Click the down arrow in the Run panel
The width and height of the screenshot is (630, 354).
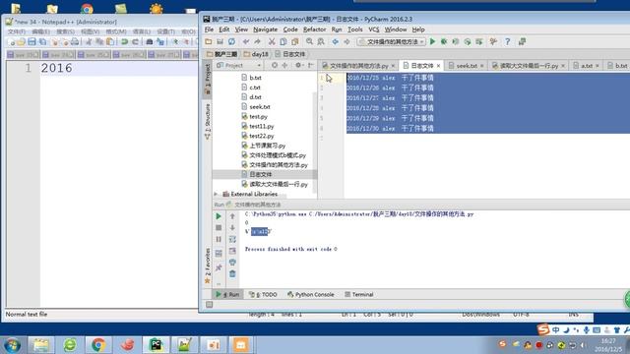(232, 227)
